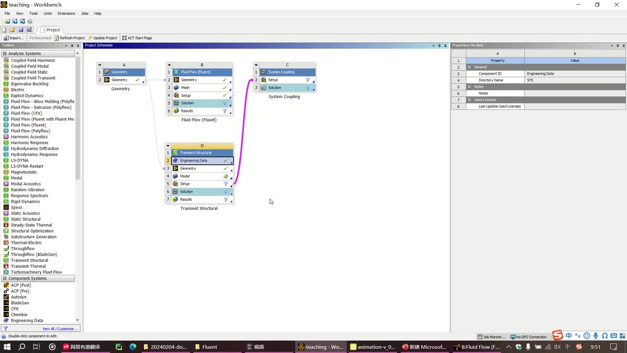The width and height of the screenshot is (627, 353).
Task: Open Job Monitor from status bar
Action: click(x=491, y=337)
